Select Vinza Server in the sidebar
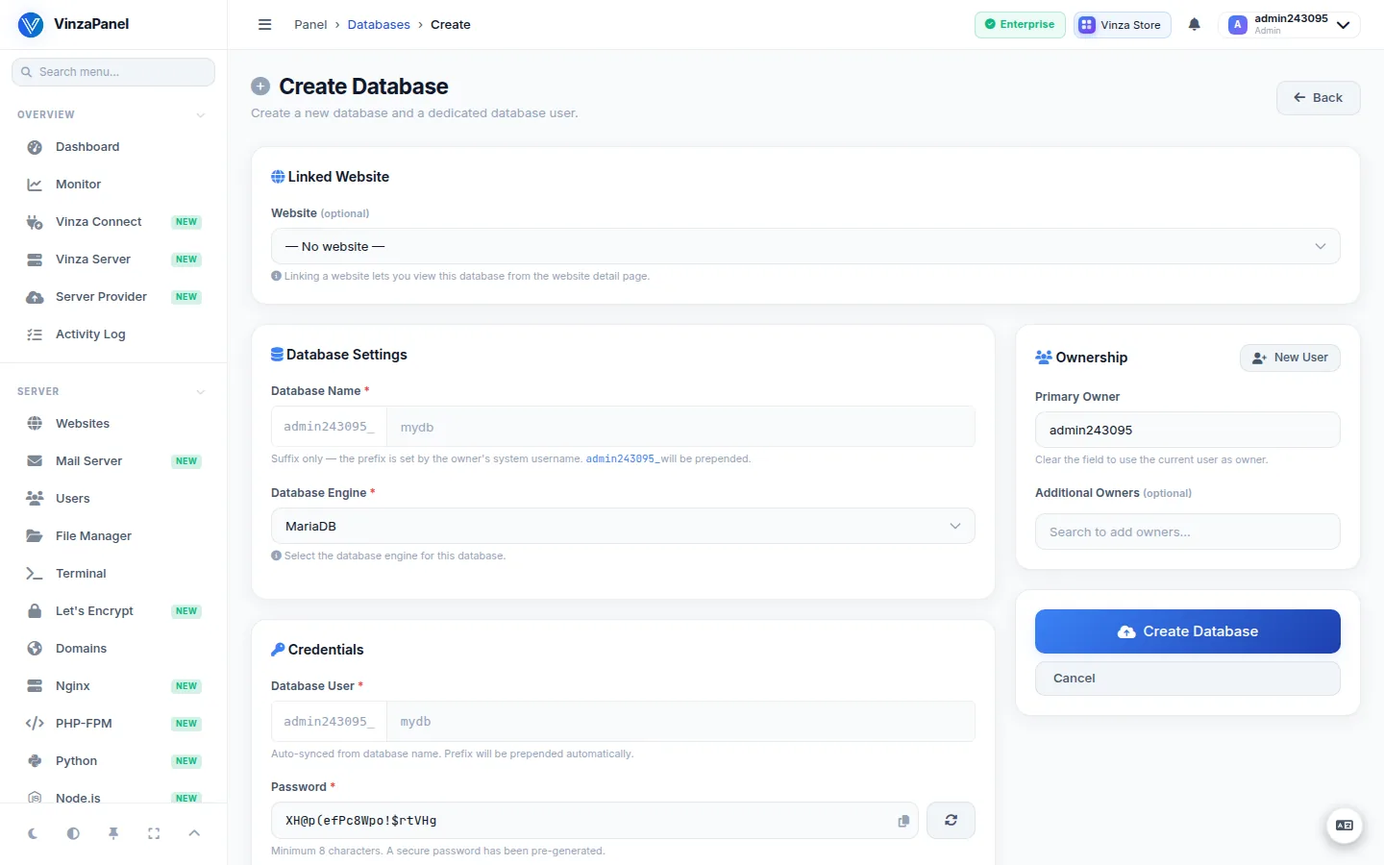 [113, 259]
